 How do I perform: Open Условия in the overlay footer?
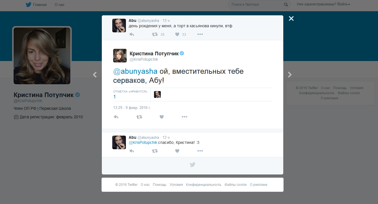[176, 185]
